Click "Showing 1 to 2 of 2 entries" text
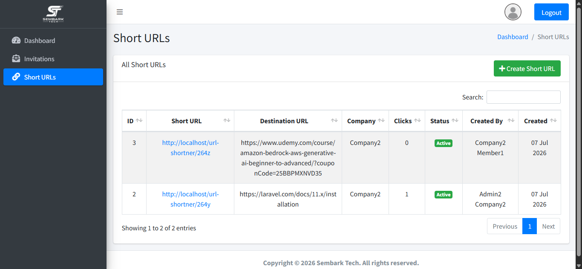Viewport: 582px width, 269px height. click(x=159, y=228)
